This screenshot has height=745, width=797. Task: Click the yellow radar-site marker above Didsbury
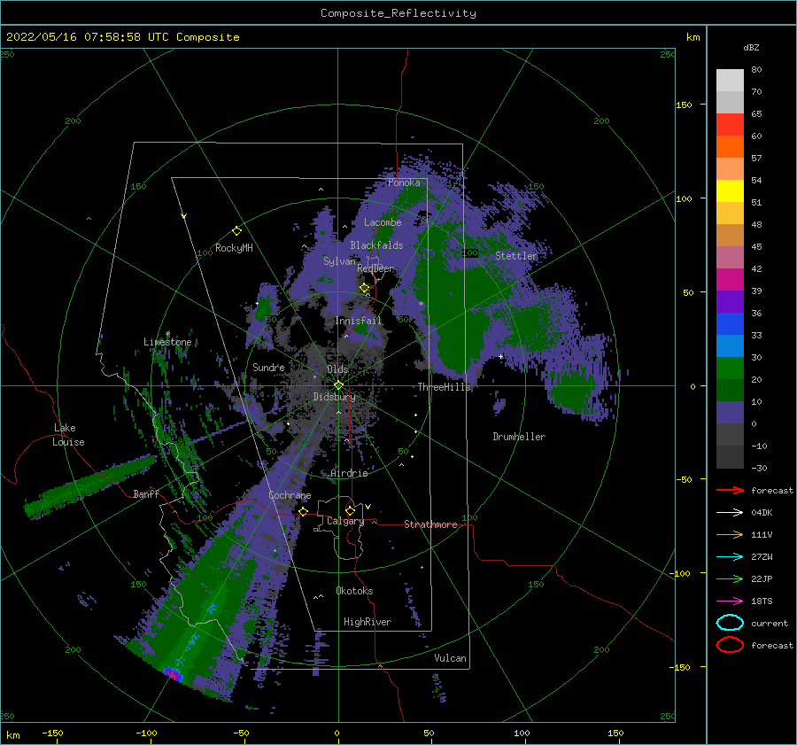(338, 385)
